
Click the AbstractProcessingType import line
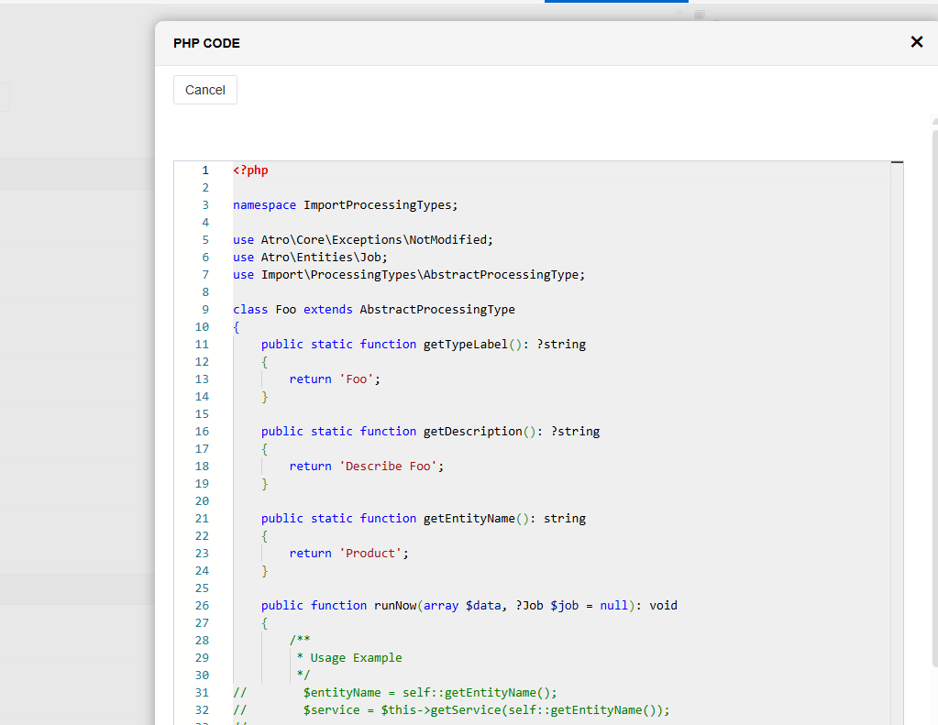tap(408, 275)
